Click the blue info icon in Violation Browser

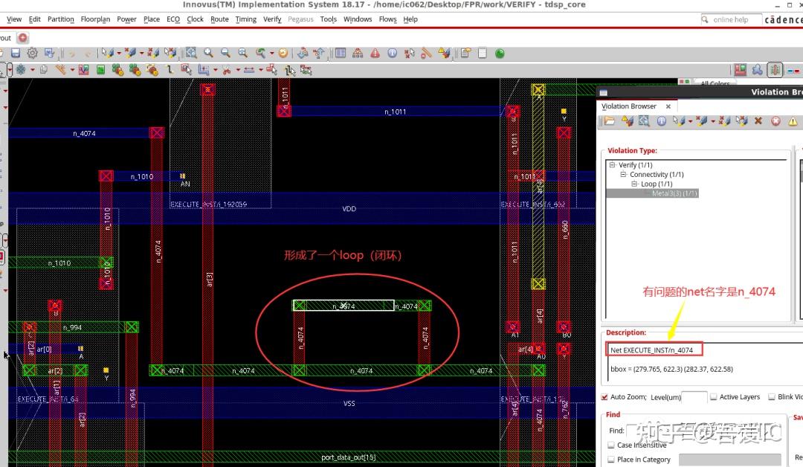[x=661, y=121]
